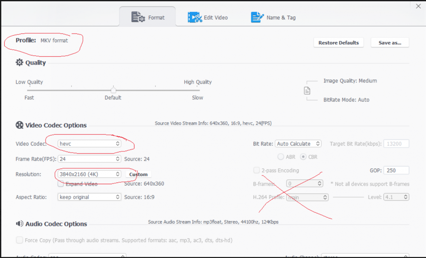Click the 'High Quality' slider label
The height and width of the screenshot is (258, 426).
198,82
